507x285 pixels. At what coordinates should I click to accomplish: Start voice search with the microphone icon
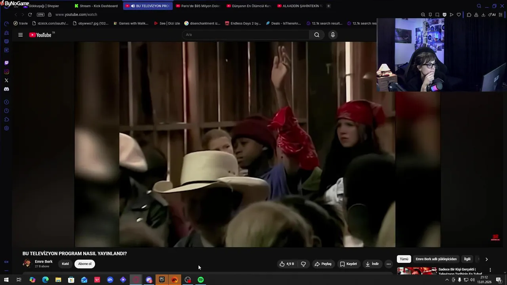(333, 35)
